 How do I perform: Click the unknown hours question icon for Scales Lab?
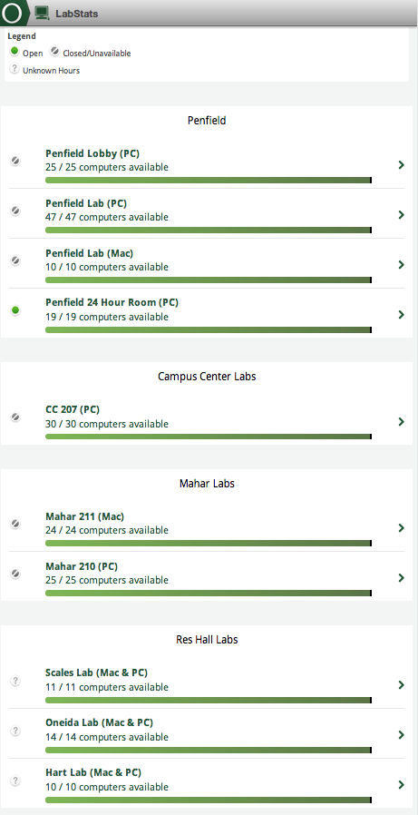click(15, 681)
